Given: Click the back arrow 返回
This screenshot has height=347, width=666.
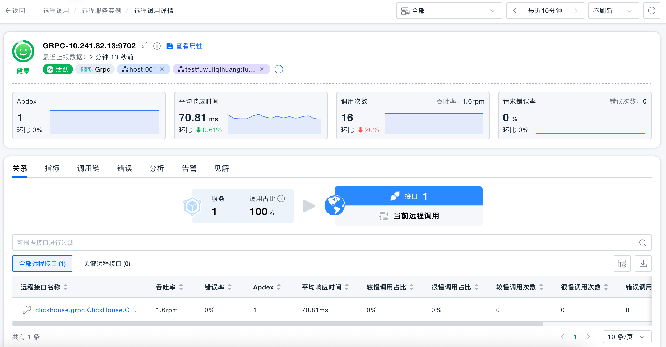Looking at the screenshot, I should pos(15,11).
